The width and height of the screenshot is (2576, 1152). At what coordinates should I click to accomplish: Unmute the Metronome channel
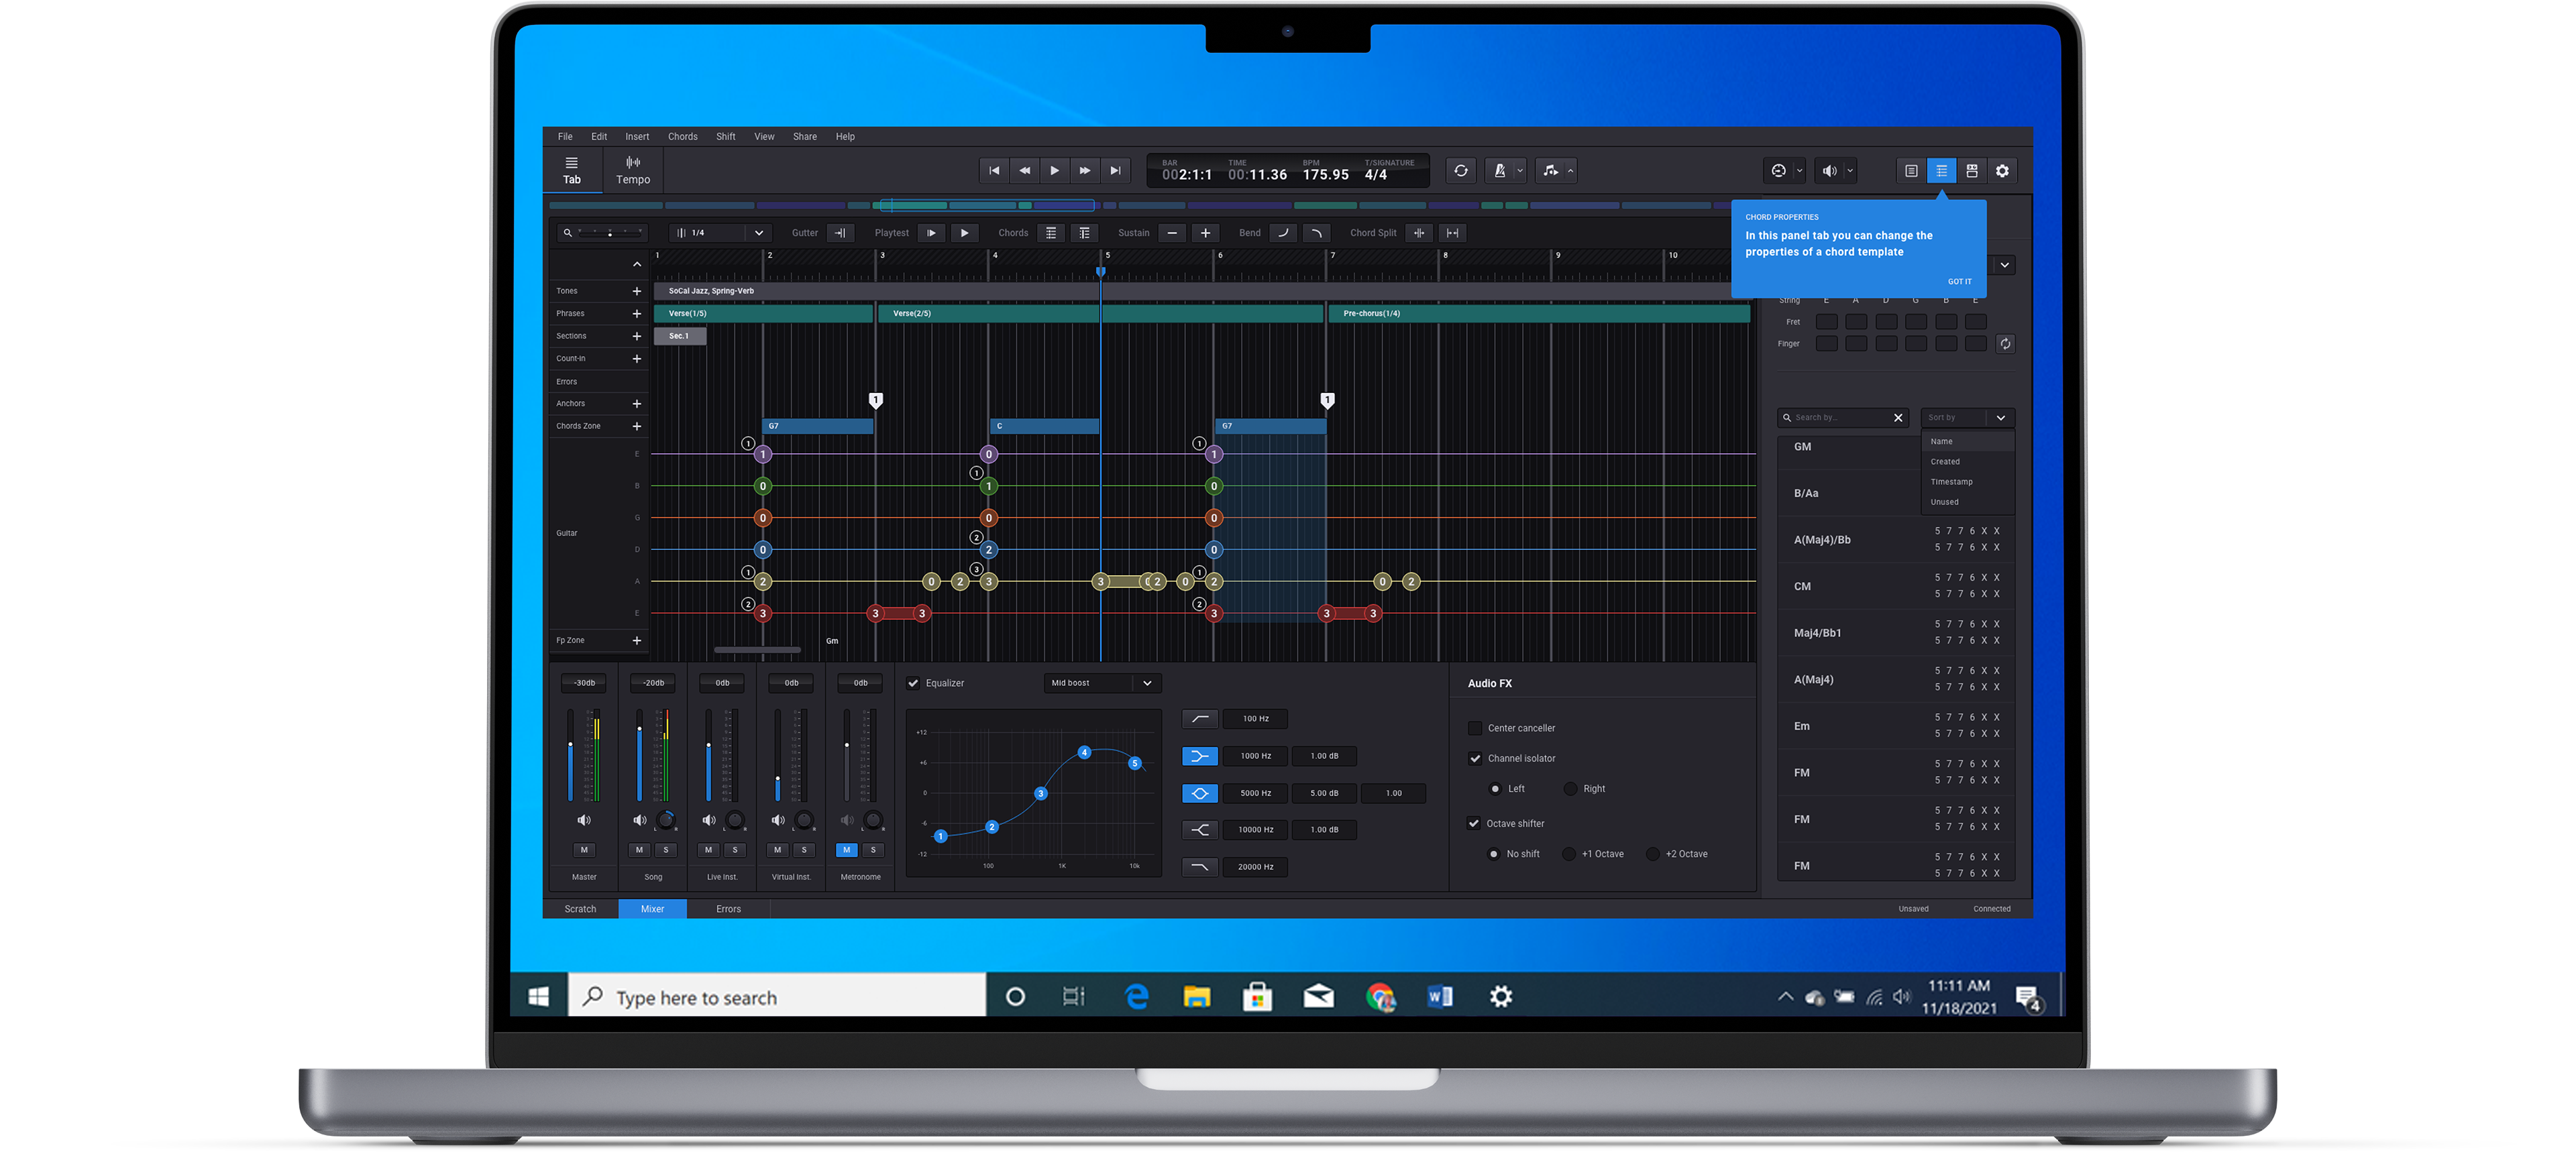847,850
